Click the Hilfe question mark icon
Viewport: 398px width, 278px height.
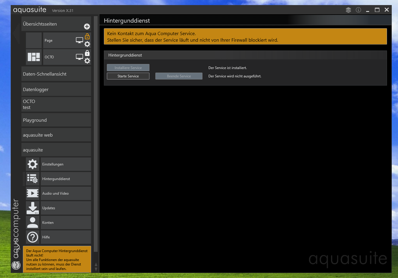pos(32,237)
